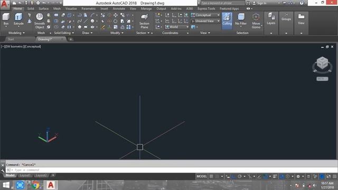Screen dimensions: 338x190
Task: Click the taskbar clock showing 10:57 AM
Action: click(327, 185)
